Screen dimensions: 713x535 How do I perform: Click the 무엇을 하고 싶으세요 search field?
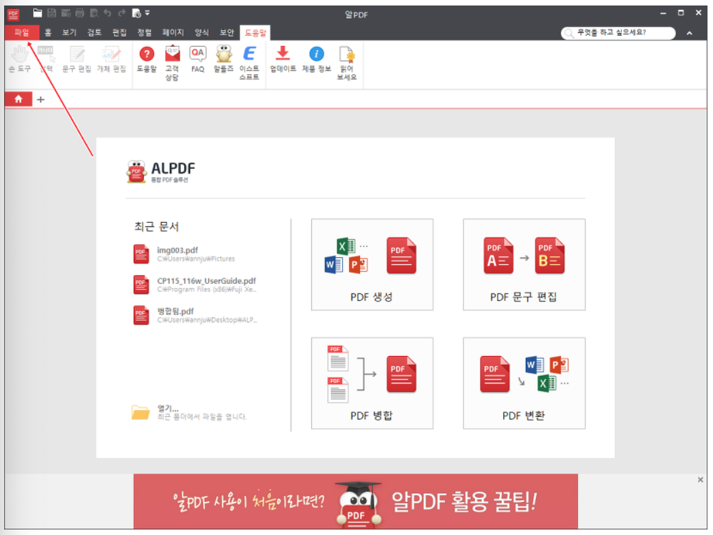click(618, 33)
